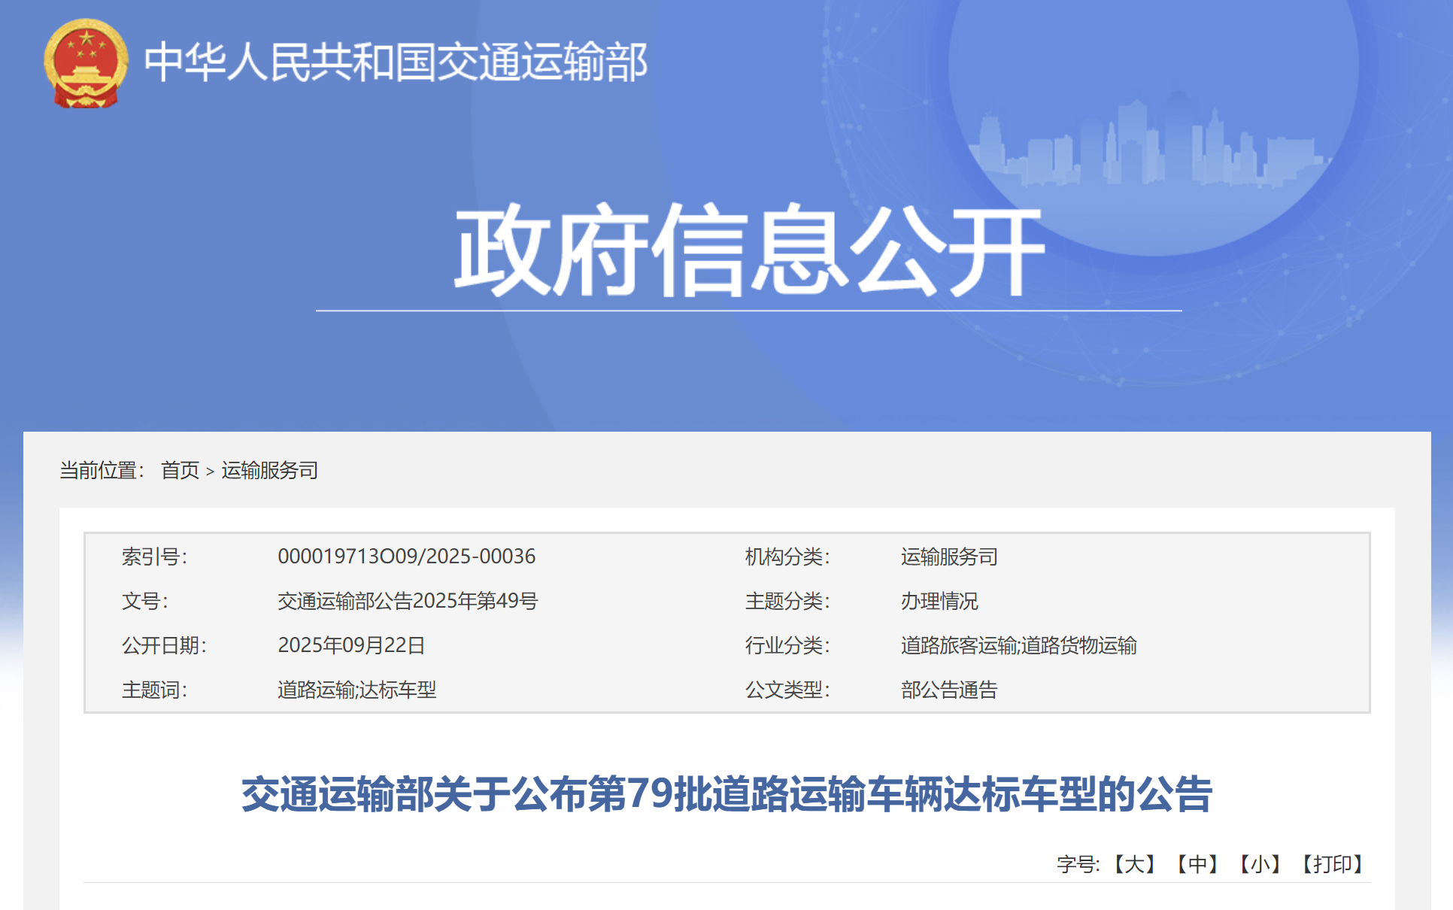
Task: Click the keywords 道路运输;达标车型
Action: pyautogui.click(x=356, y=690)
